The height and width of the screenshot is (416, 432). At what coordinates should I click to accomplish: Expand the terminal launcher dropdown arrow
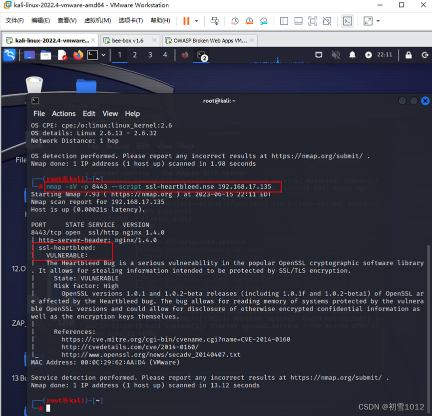click(103, 55)
